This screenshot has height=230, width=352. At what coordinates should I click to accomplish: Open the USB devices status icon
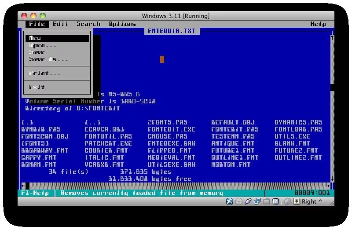click(248, 201)
